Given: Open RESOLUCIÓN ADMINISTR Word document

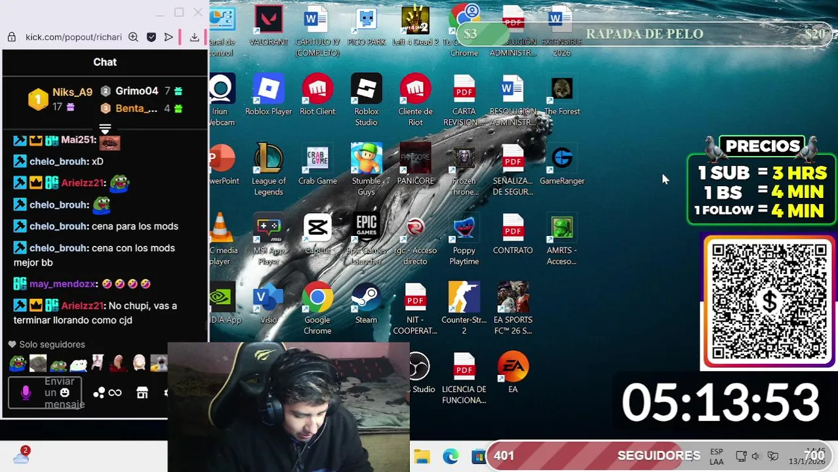Looking at the screenshot, I should (x=513, y=101).
